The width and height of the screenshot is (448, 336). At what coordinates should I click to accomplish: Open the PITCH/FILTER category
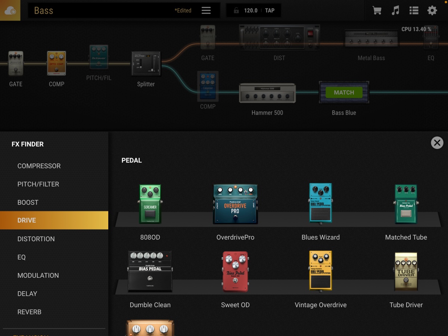54,184
